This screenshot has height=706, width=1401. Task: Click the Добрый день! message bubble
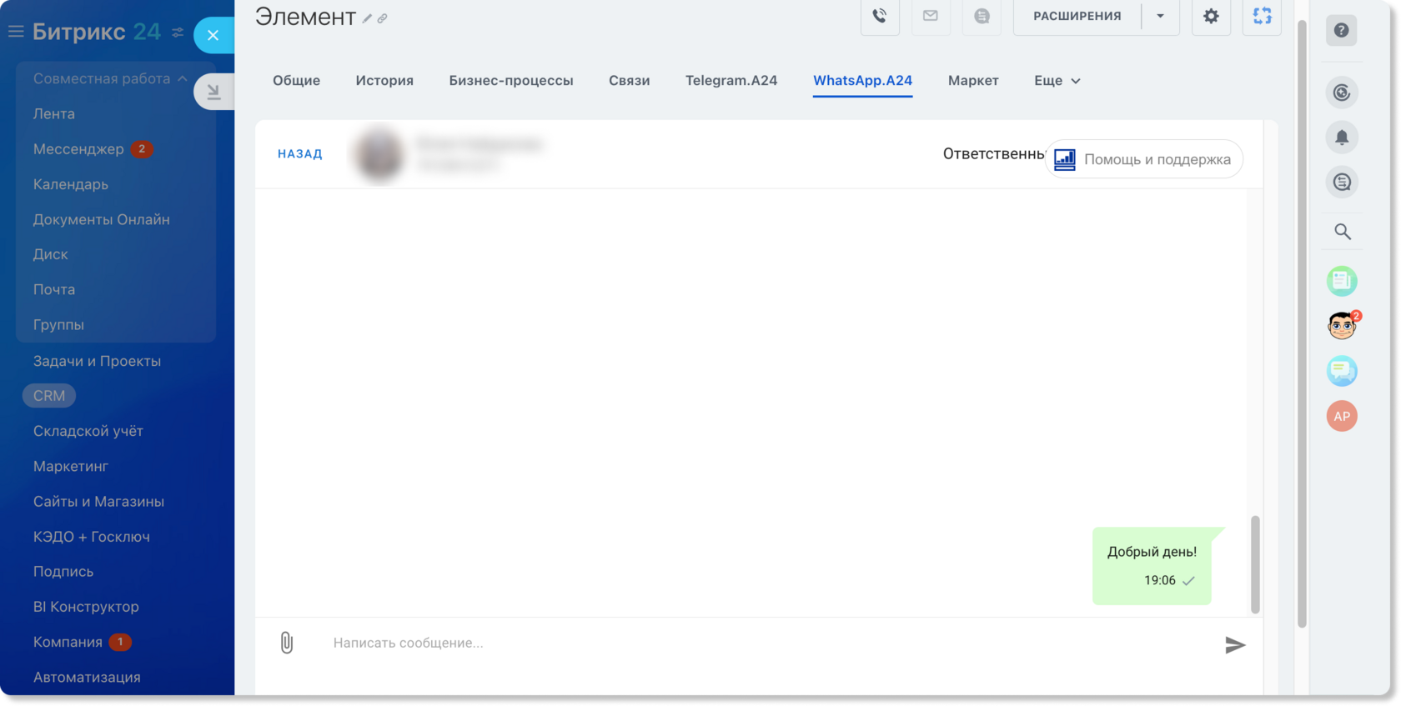point(1152,566)
